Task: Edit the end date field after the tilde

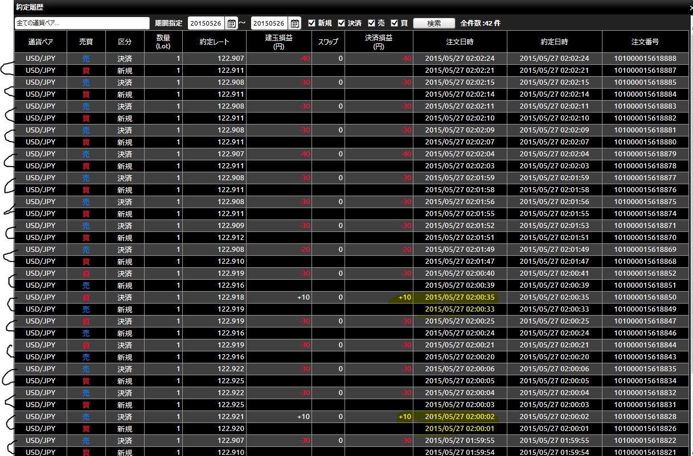Action: [270, 23]
